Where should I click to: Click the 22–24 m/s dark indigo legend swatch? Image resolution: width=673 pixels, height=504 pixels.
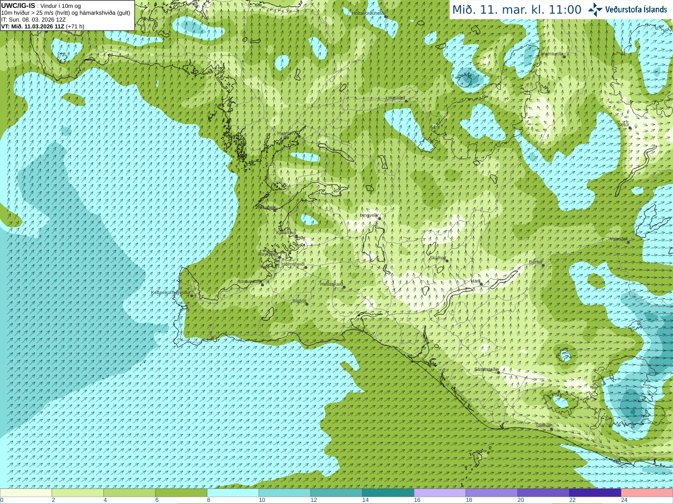[x=595, y=493]
